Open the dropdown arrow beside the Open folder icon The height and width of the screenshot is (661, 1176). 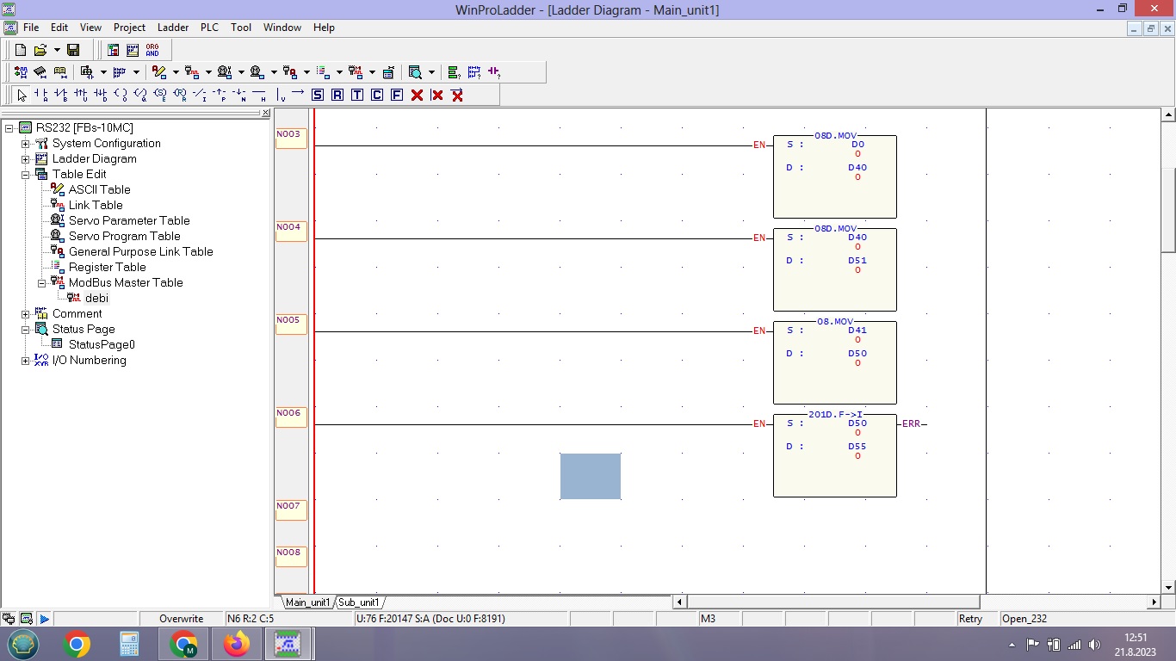point(57,51)
